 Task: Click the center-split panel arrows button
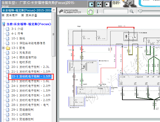(99, 4)
